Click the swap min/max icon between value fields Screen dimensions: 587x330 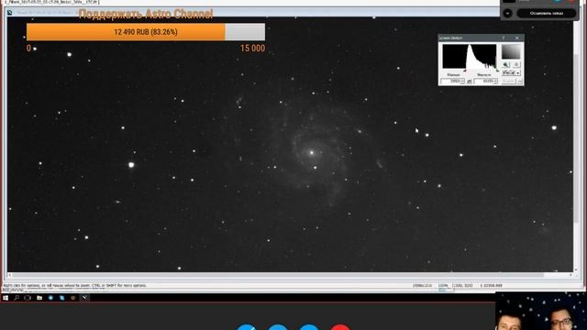(x=469, y=82)
